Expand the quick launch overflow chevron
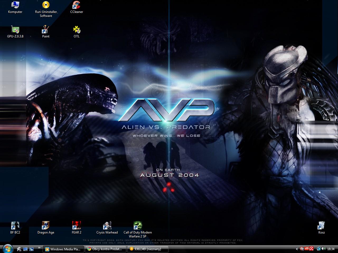This screenshot has width=338, height=253. 39,248
